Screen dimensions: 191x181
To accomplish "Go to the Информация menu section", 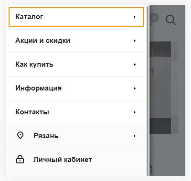I will [76, 88].
